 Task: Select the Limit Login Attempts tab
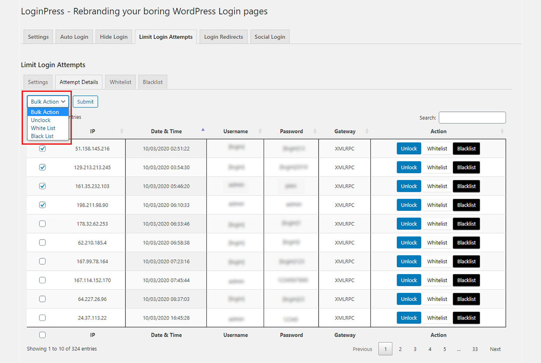point(166,37)
